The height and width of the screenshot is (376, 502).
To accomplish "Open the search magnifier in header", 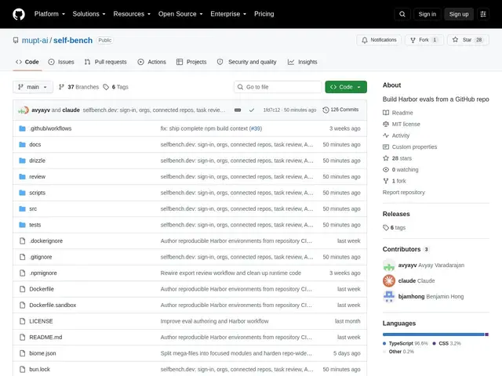I will point(402,14).
